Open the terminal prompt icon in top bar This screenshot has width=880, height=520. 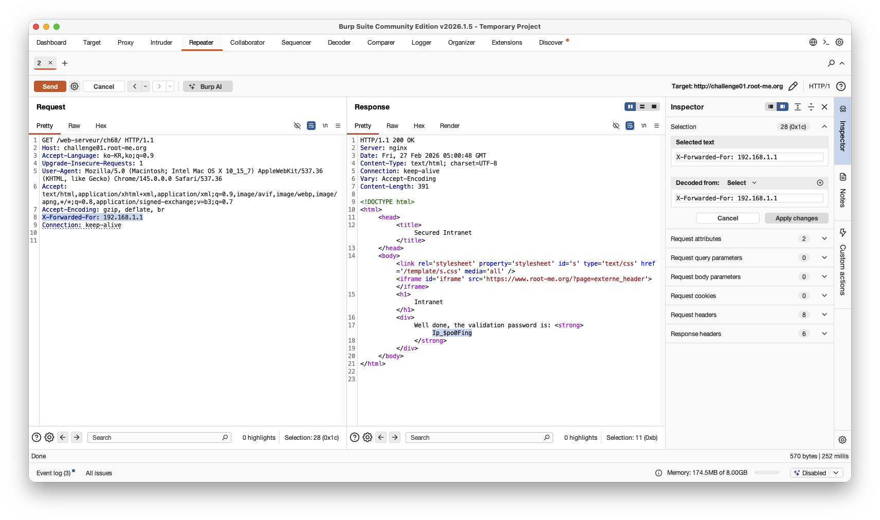(826, 42)
